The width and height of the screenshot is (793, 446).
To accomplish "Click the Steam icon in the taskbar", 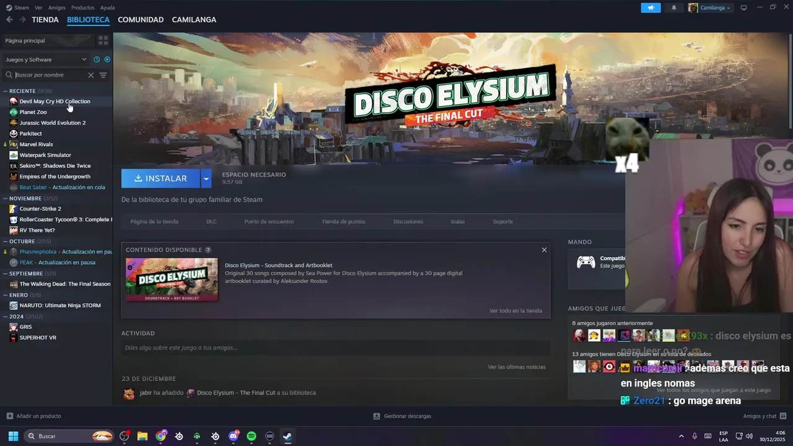I will (287, 436).
